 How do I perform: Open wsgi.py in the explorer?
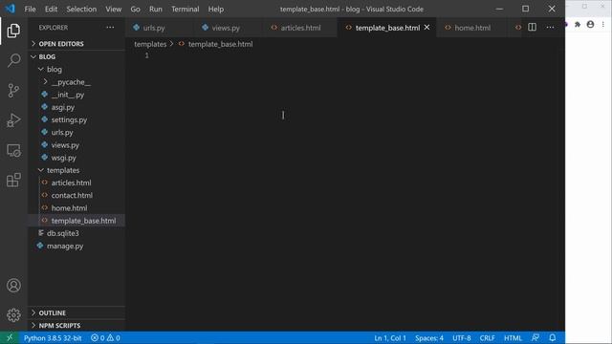pos(76,158)
